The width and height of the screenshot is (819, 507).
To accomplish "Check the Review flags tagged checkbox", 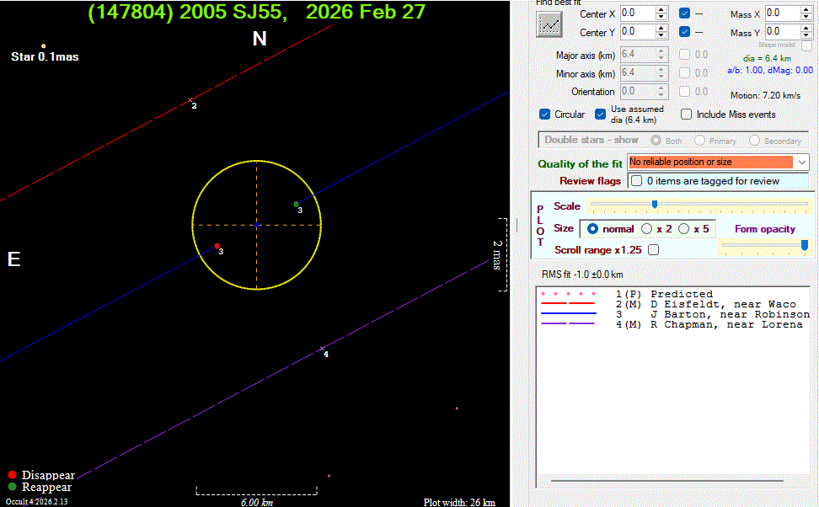I will point(637,181).
